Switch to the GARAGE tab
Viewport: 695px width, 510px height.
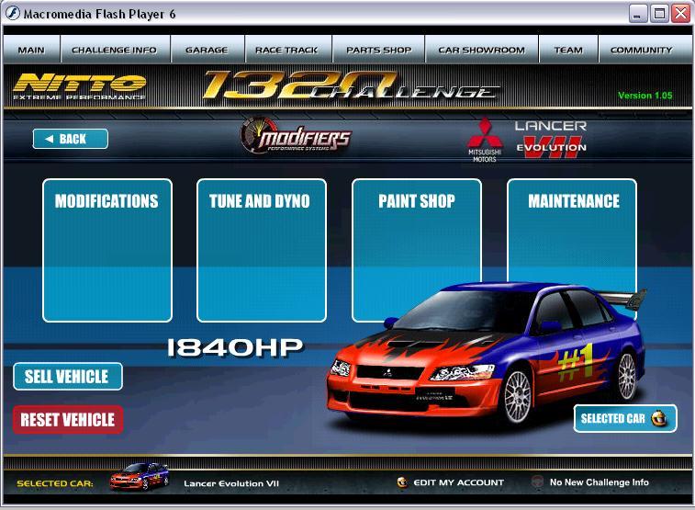point(207,50)
